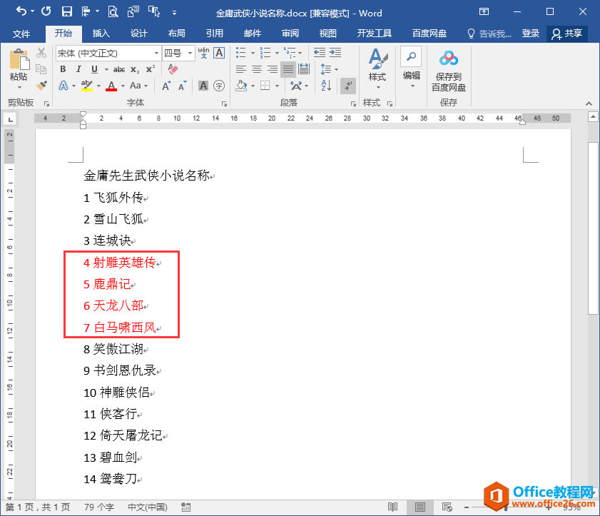Click zoom out minus on slider
Image resolution: width=600 pixels, height=516 pixels.
(467, 507)
